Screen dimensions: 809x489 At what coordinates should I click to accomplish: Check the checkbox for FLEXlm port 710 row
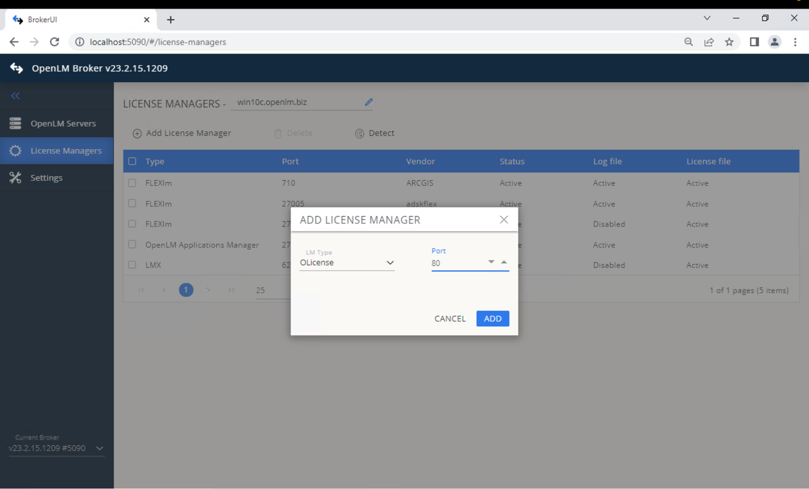click(x=132, y=183)
